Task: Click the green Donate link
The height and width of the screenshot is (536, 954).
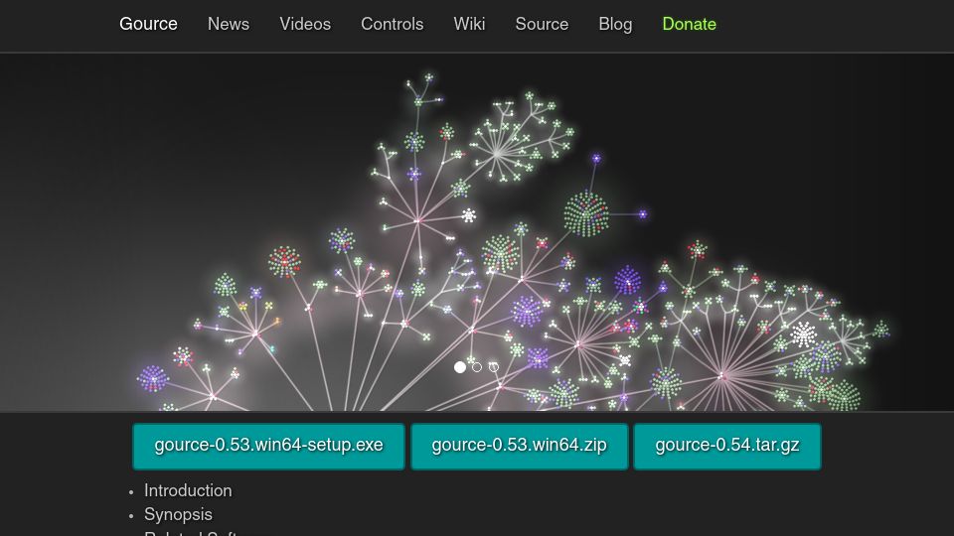Action: 689,24
